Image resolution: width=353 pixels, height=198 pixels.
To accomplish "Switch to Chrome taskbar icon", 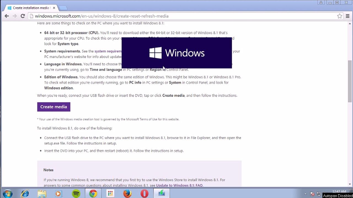I will point(93,194).
